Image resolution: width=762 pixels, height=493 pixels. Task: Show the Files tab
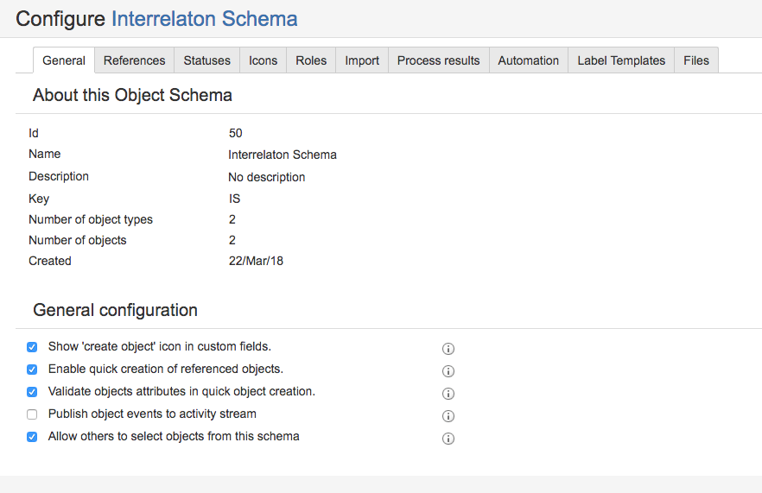point(696,60)
